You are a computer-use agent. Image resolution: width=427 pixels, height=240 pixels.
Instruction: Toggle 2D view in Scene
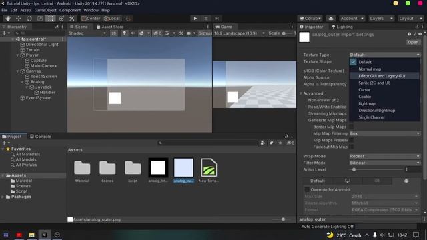(x=114, y=33)
